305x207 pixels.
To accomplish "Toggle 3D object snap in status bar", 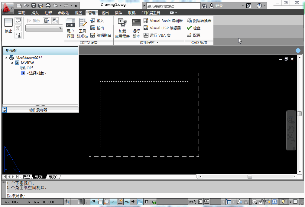I will 107,202.
